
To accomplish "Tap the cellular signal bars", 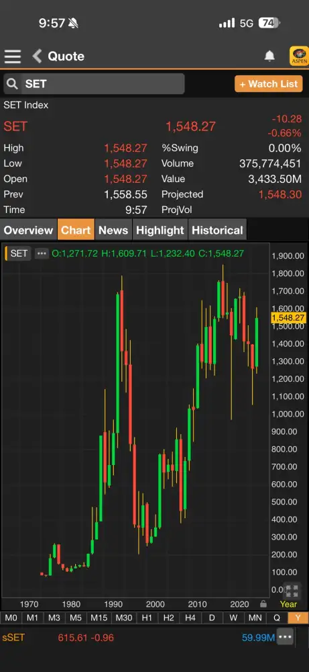I will 227,23.
